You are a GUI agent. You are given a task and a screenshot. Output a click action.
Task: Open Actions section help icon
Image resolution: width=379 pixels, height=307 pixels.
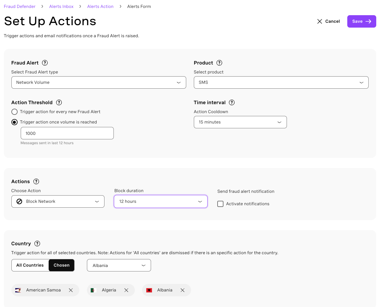(x=36, y=181)
